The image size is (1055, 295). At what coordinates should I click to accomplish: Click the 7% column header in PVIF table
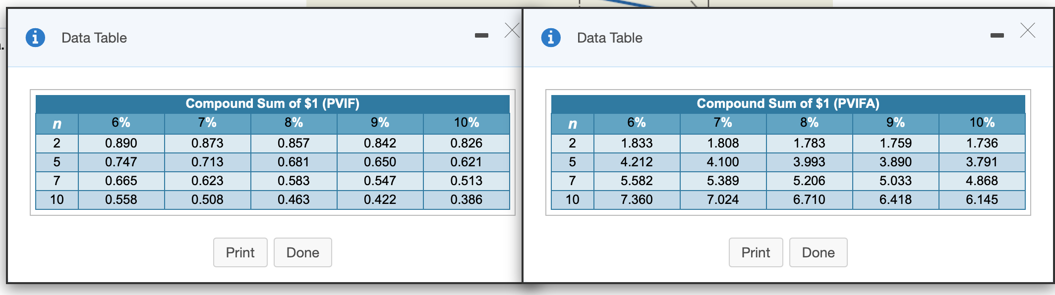pyautogui.click(x=207, y=123)
